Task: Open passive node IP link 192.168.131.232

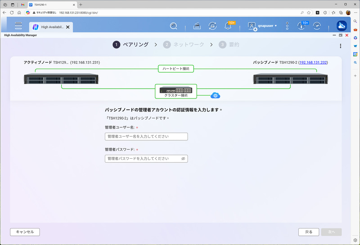Action: [313, 62]
